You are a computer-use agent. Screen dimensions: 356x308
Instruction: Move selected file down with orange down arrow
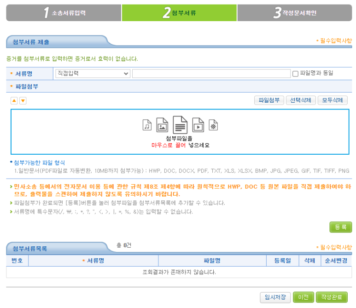[x=23, y=100]
